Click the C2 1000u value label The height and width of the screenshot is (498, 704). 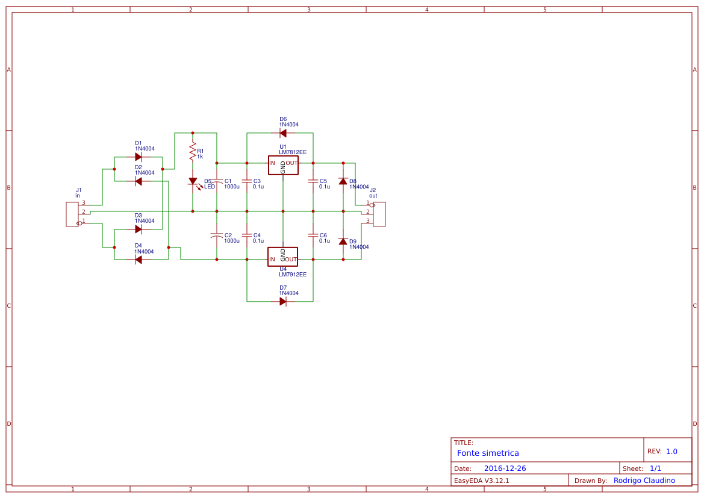pyautogui.click(x=232, y=241)
